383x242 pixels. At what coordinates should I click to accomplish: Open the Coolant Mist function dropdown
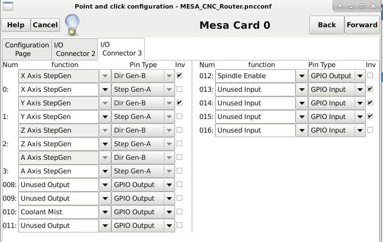point(105,212)
